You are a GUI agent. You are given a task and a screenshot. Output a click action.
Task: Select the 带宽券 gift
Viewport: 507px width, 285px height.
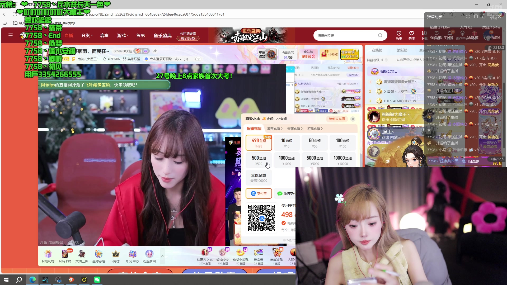click(259, 256)
